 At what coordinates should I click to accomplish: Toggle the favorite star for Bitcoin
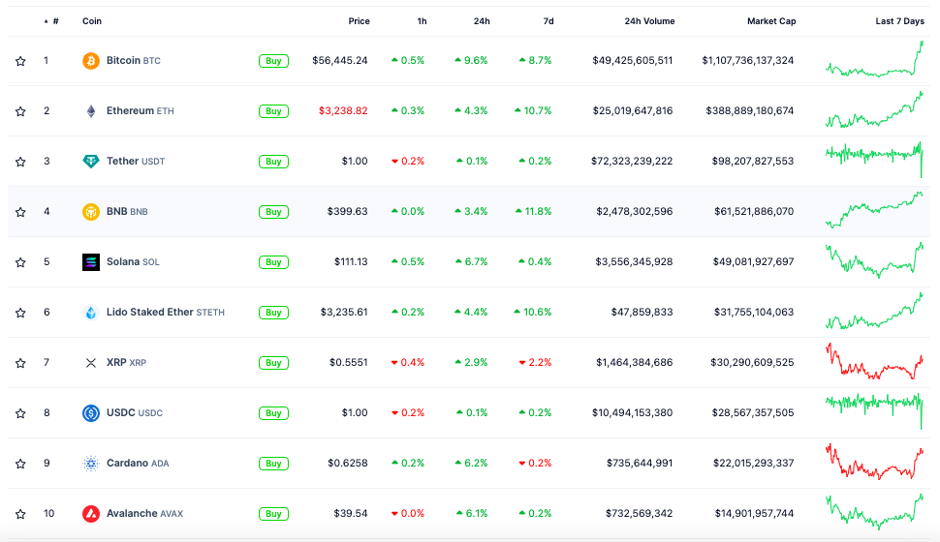[20, 61]
